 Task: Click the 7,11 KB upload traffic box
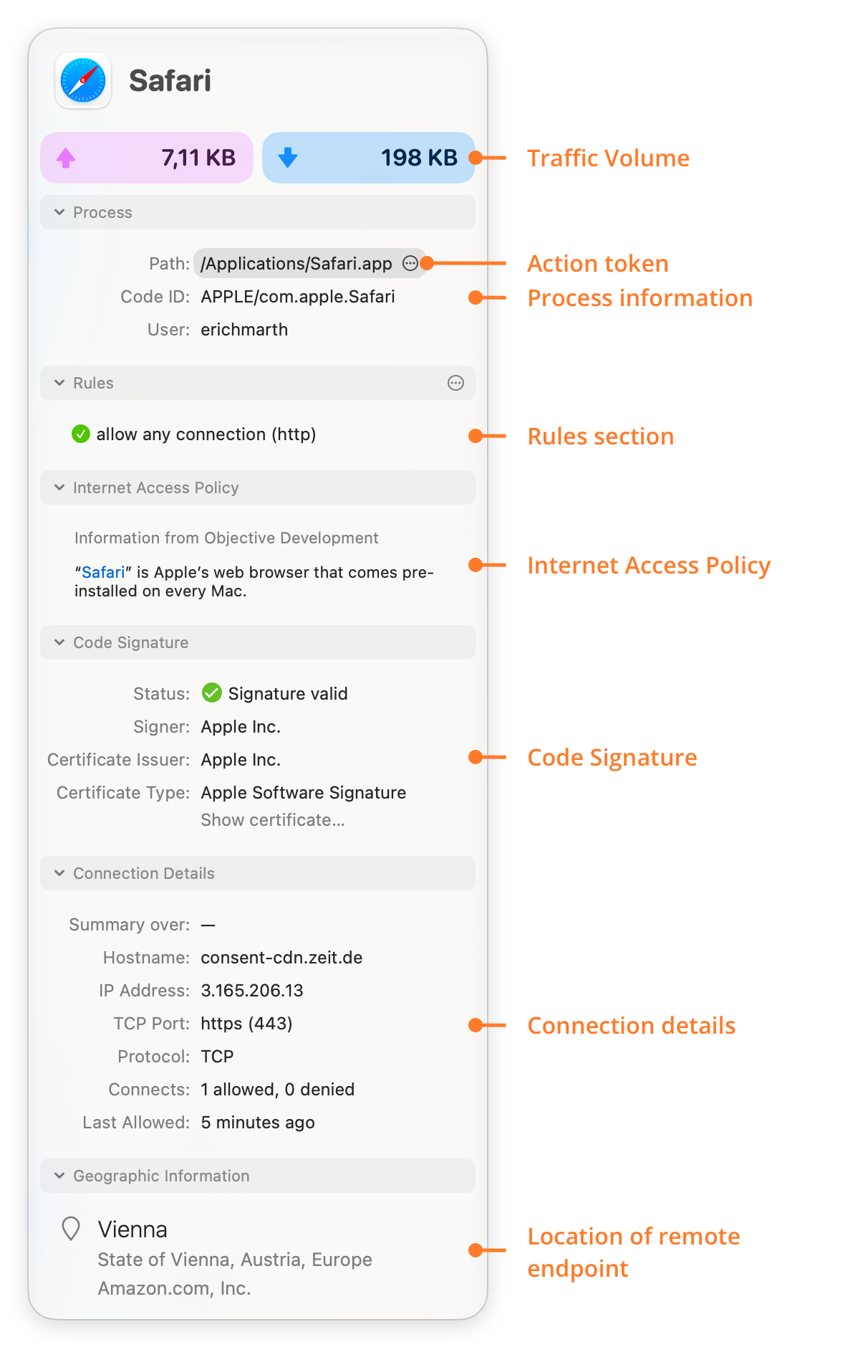pyautogui.click(x=147, y=158)
